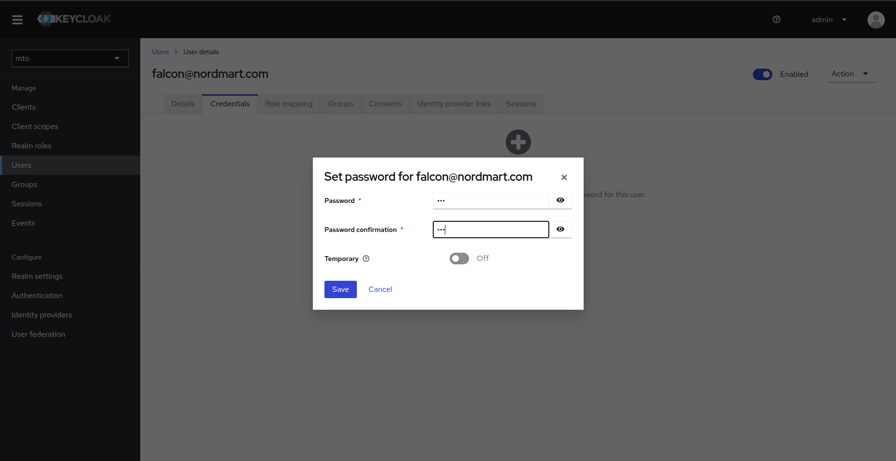896x461 pixels.
Task: Open the navigation hamburger menu
Action: [18, 19]
